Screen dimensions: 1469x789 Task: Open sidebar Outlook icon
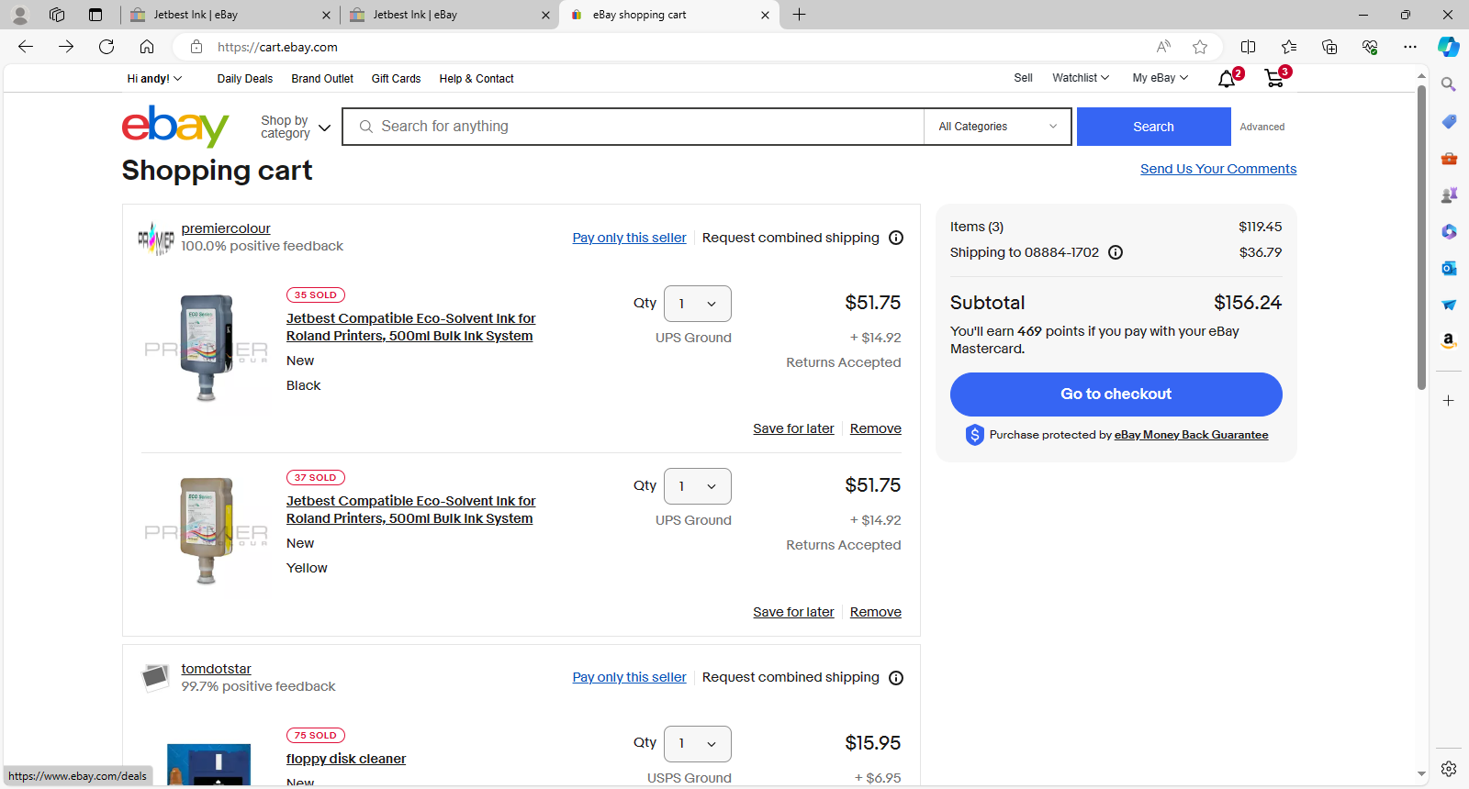pyautogui.click(x=1449, y=268)
